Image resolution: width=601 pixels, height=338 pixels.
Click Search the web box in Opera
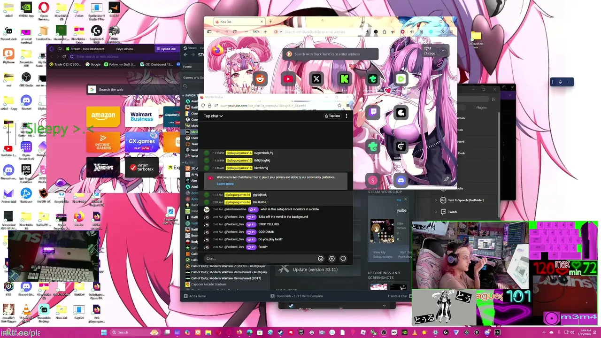point(134,90)
